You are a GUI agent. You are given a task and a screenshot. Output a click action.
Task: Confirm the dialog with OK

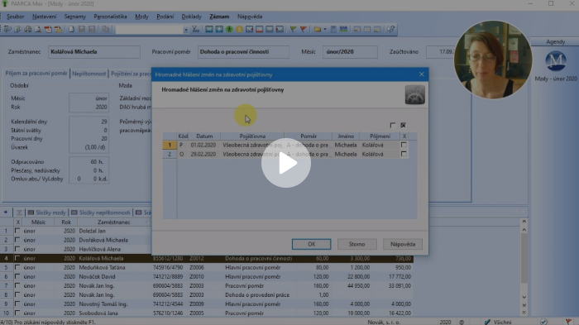311,244
